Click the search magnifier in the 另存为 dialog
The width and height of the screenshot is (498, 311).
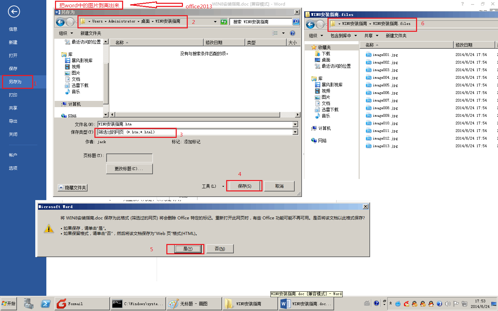[296, 22]
